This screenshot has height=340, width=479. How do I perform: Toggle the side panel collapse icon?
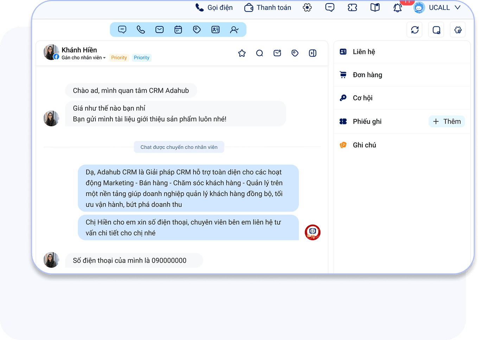coord(312,53)
